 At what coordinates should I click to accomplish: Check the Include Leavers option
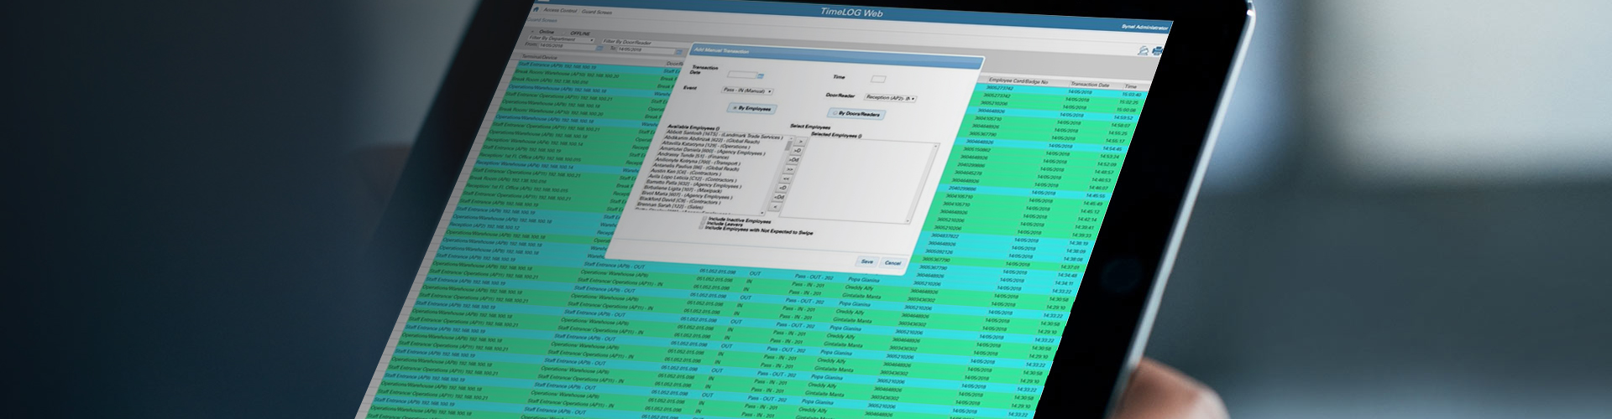click(702, 225)
